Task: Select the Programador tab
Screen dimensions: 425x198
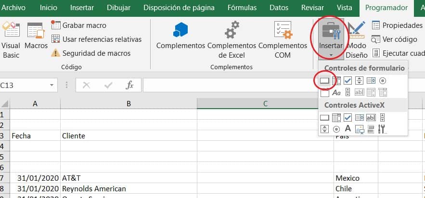Action: pyautogui.click(x=386, y=8)
